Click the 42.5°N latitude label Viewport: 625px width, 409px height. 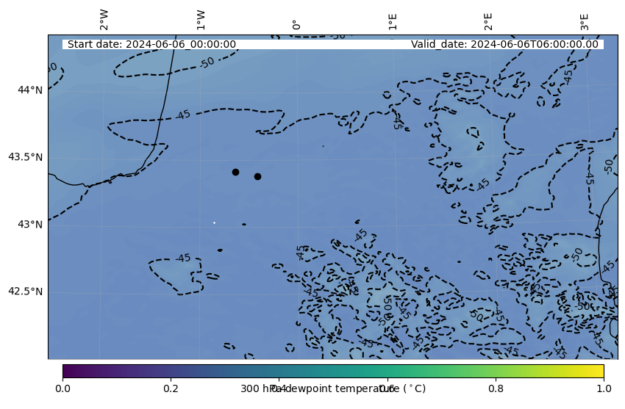click(x=25, y=292)
